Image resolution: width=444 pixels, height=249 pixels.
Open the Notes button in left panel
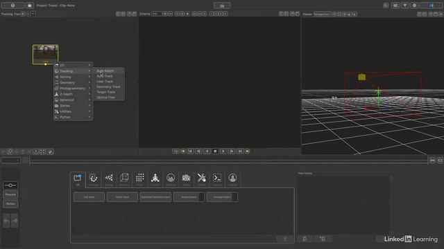(10, 204)
